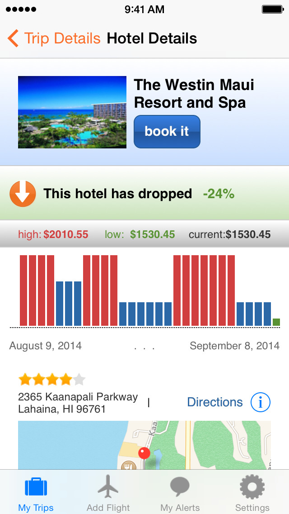
Task: Select the small green bar in chart
Action: [x=276, y=322]
